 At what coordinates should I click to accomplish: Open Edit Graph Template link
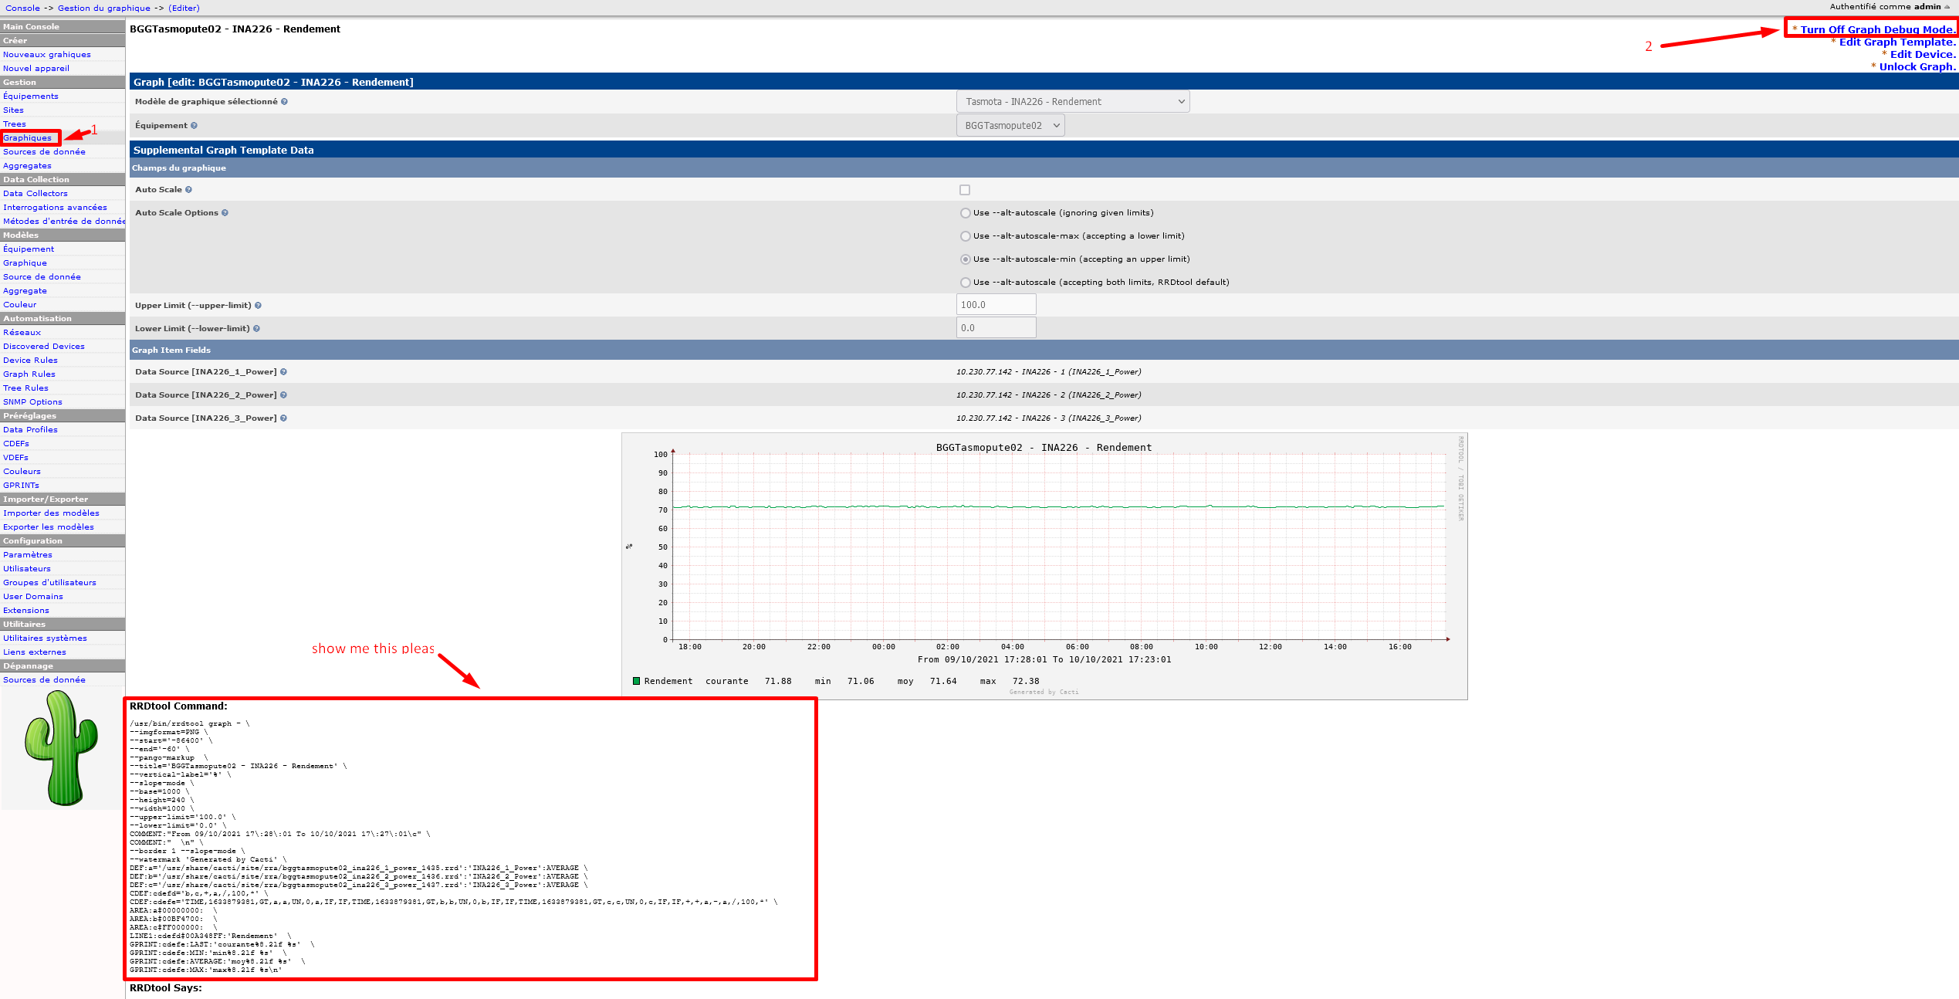coord(1897,42)
